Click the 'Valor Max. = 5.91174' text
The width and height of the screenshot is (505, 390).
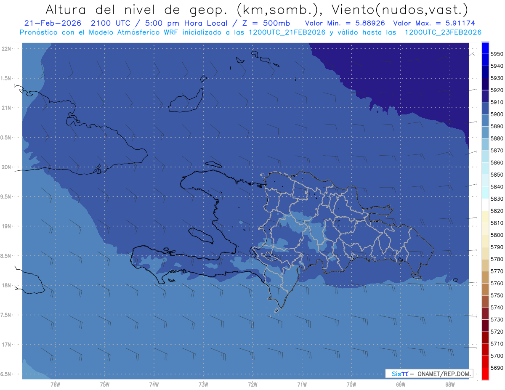pyautogui.click(x=434, y=23)
